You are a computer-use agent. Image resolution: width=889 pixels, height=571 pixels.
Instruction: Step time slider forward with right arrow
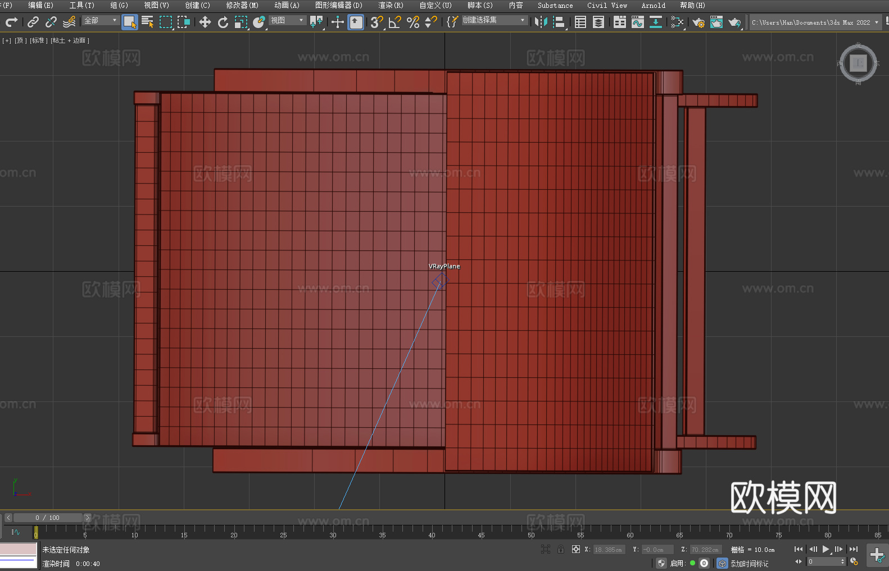tap(87, 518)
